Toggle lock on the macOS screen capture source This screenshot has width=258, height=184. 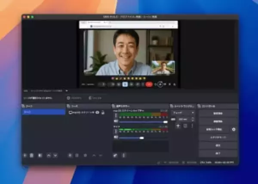pyautogui.click(x=103, y=112)
